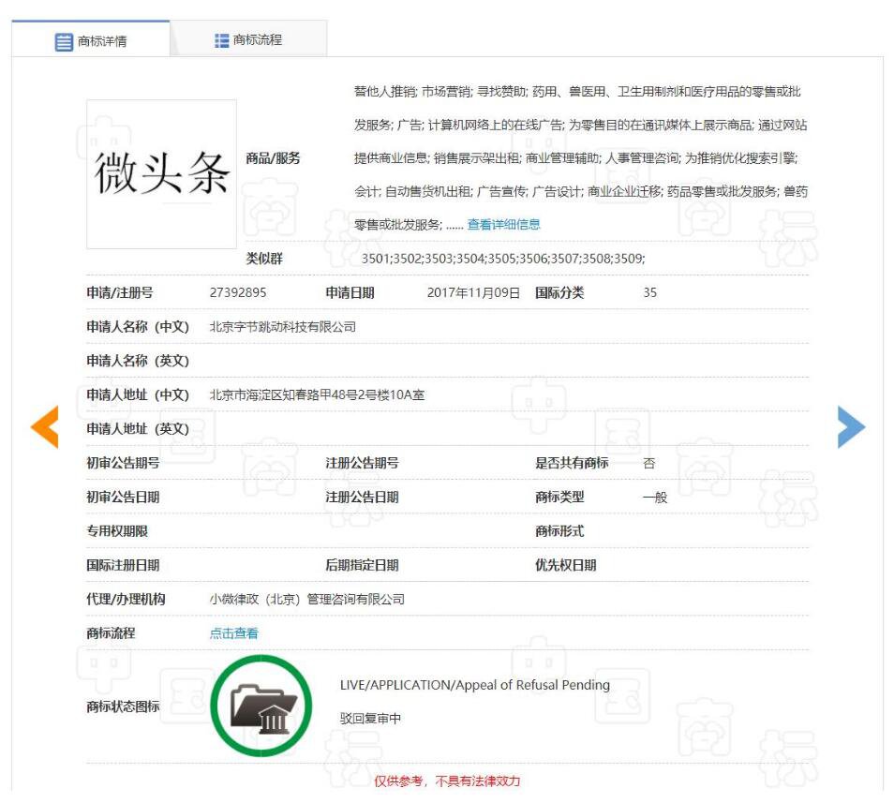
Task: Open the 查看详细信息 link
Action: pos(503,225)
